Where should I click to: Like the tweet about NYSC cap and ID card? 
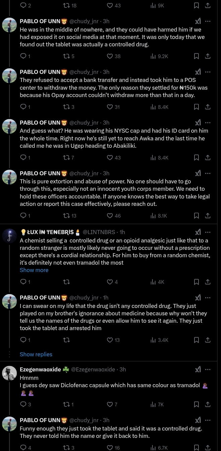110,157
